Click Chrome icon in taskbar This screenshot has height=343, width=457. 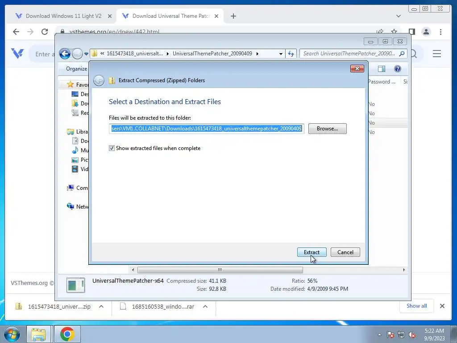click(67, 334)
